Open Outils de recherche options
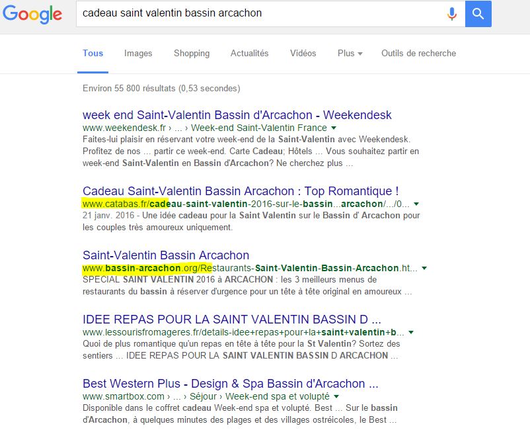 tap(418, 54)
